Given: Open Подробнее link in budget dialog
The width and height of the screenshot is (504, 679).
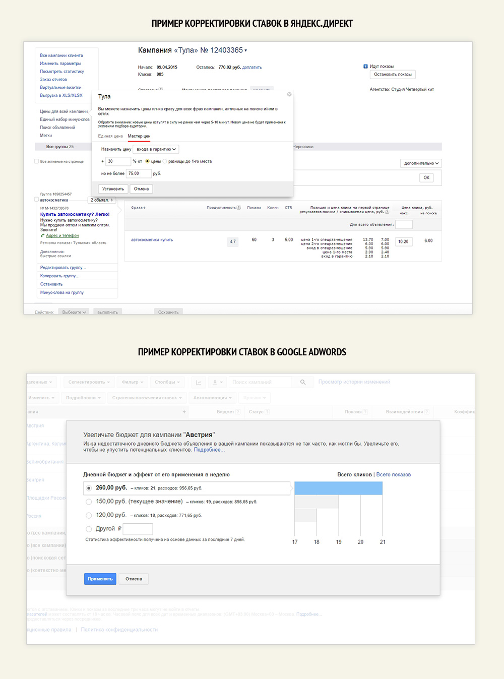Looking at the screenshot, I should click(x=209, y=450).
